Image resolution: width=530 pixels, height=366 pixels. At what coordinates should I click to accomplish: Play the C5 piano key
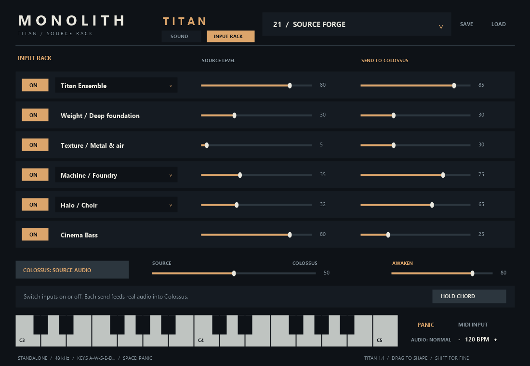click(x=385, y=331)
